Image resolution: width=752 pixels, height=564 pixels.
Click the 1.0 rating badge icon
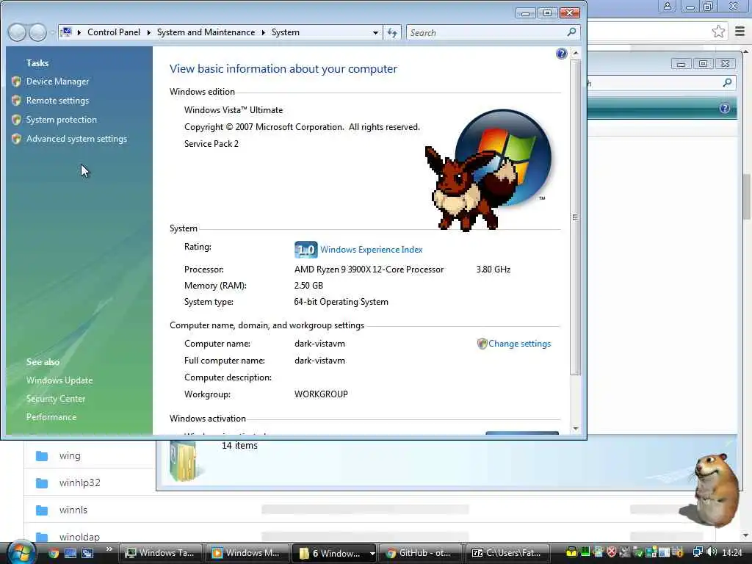(x=305, y=250)
